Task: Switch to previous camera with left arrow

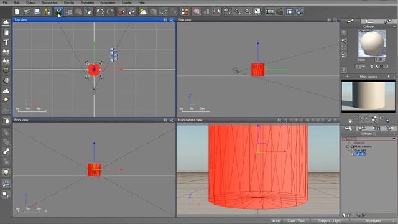Action: pos(347,77)
